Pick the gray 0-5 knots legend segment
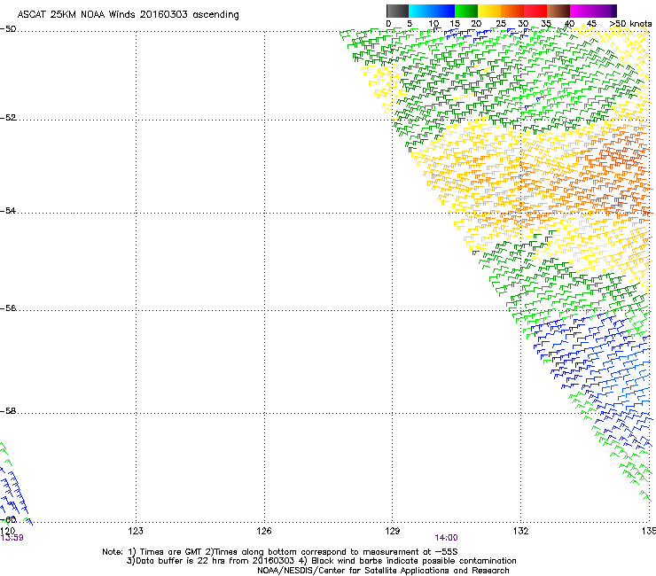 397,11
